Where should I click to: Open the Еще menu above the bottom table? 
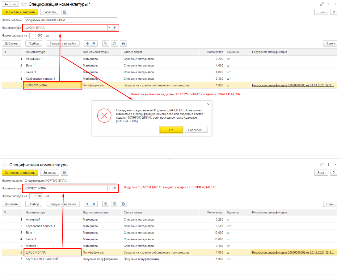coord(330,204)
